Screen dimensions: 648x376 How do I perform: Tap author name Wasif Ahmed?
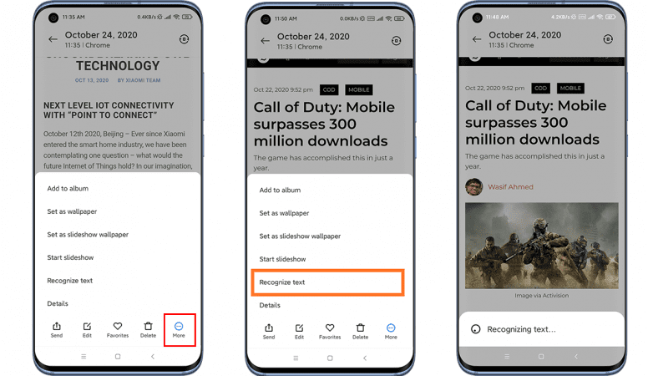click(x=510, y=187)
